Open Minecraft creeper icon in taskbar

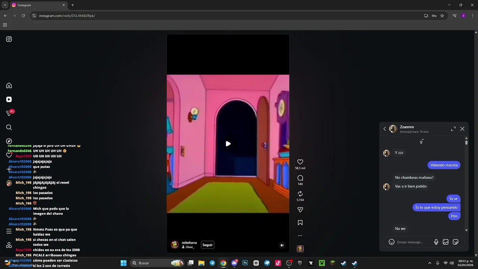(x=322, y=263)
